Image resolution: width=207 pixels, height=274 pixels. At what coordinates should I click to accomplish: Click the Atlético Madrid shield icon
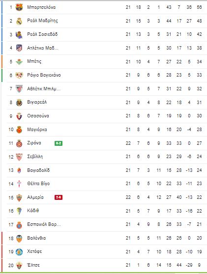pos(19,48)
